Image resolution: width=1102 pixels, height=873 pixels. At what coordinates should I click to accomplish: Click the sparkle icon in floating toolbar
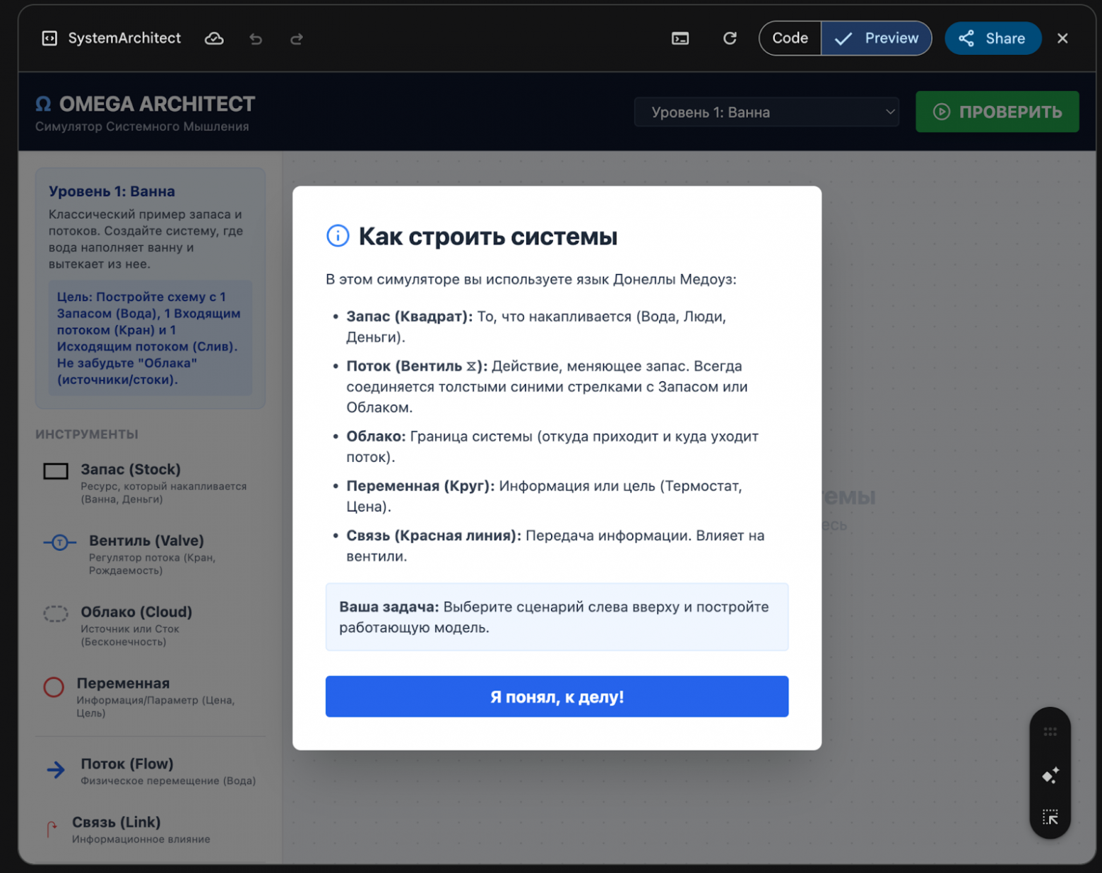point(1050,775)
